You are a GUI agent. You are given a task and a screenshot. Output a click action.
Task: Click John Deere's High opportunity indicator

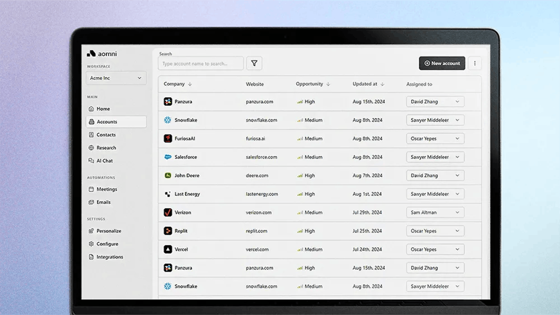(306, 175)
